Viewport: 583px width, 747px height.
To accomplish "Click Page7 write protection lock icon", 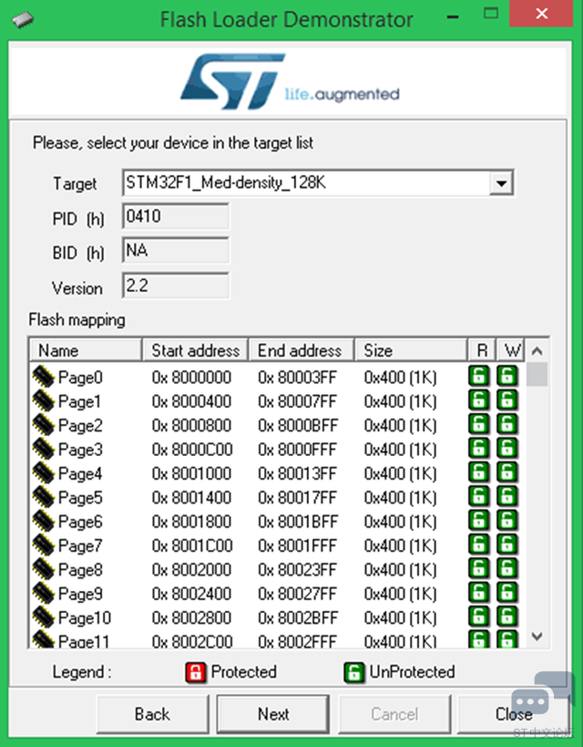I will [x=507, y=544].
